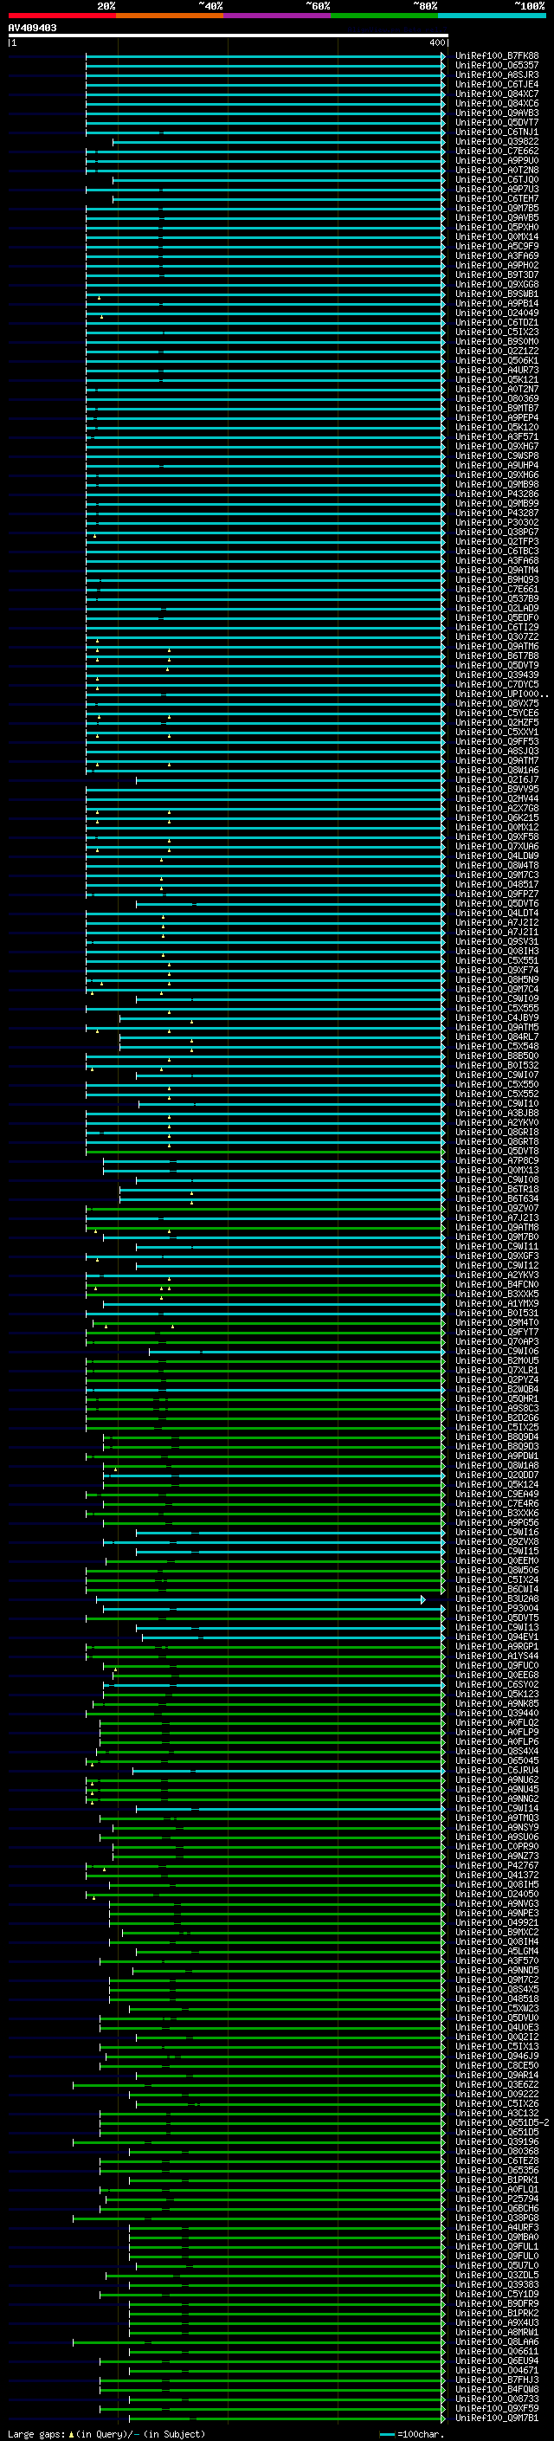Select hit label UniRef100_A5C9F9
Image resolution: width=554 pixels, height=2441 pixels.
pyautogui.click(x=496, y=247)
